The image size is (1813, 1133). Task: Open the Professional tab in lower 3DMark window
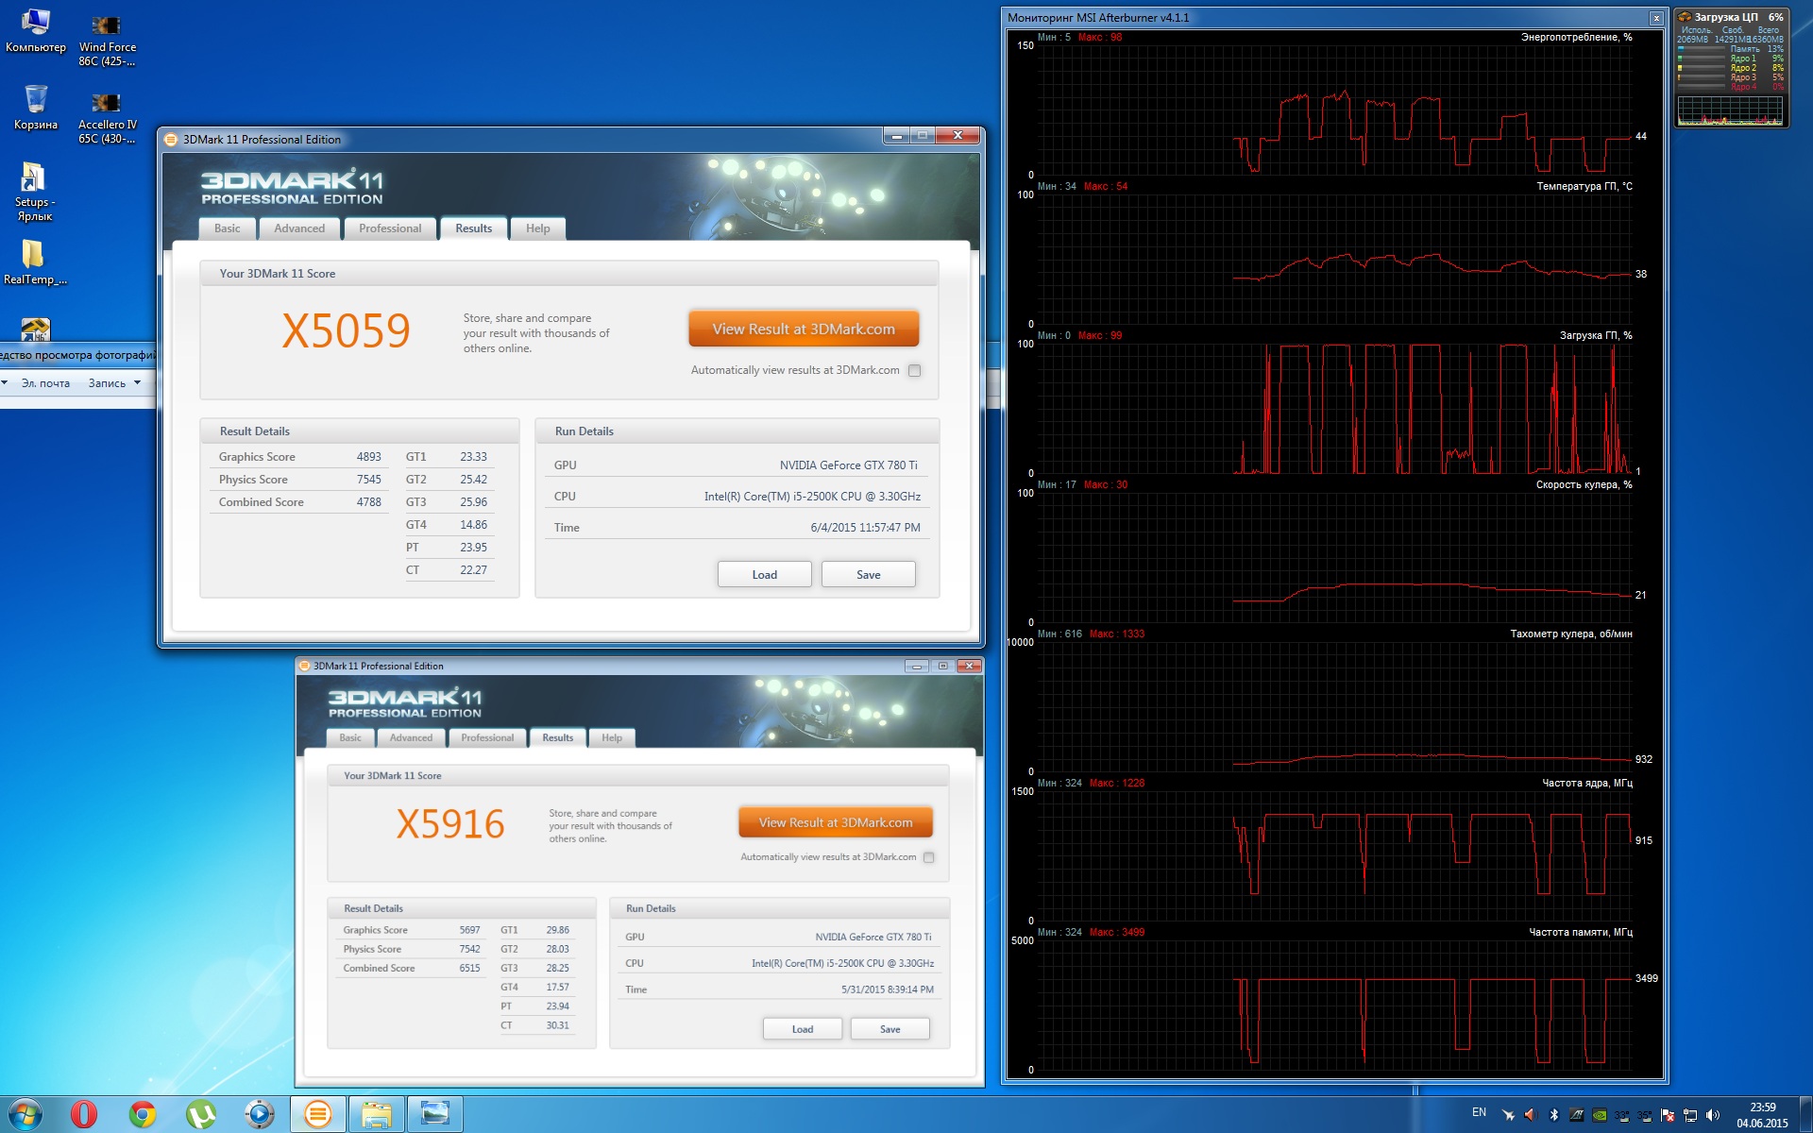point(487,737)
